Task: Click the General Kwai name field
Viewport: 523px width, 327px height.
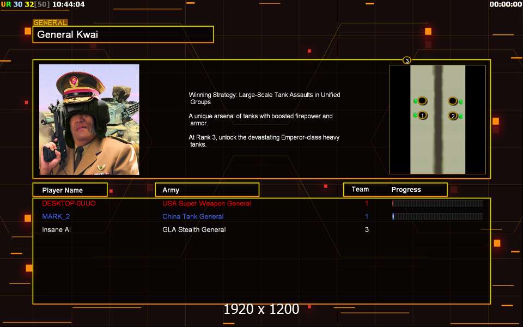Action: point(123,34)
